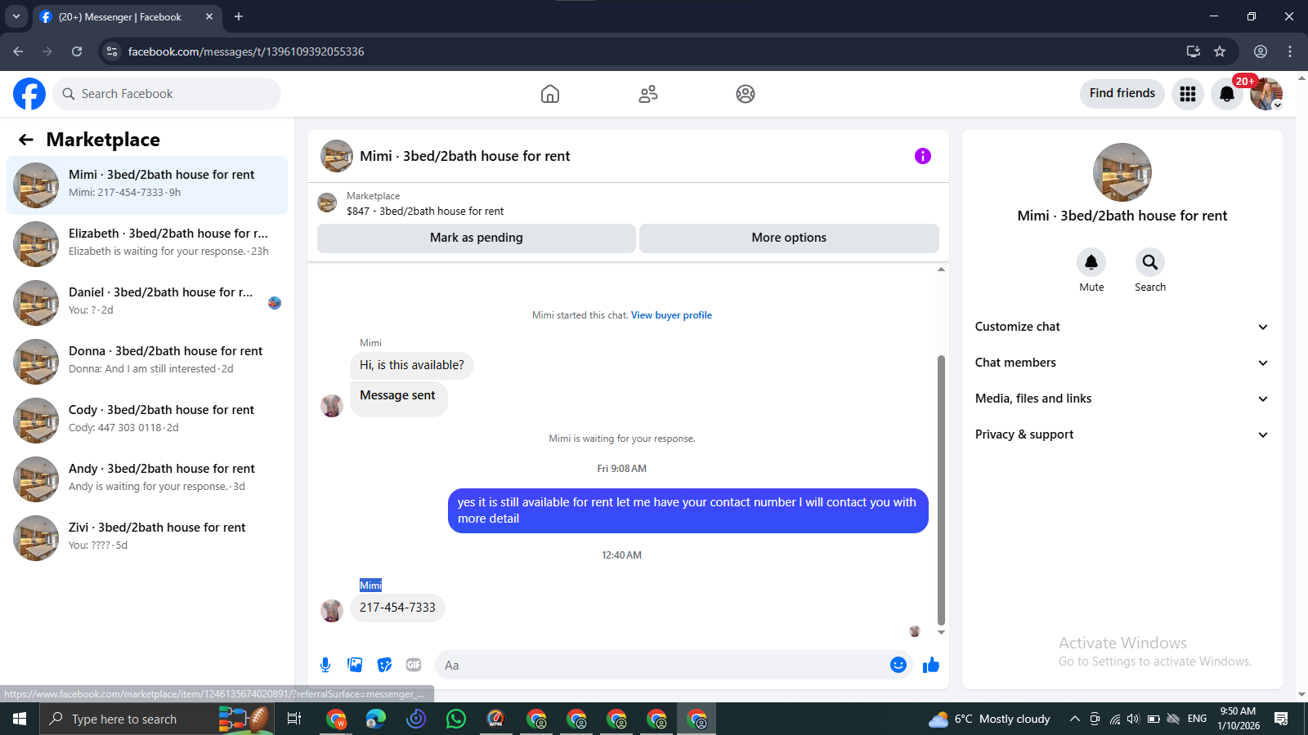Screen dimensions: 1308x735
Task: Click the Mute bell icon
Action: point(1091,262)
